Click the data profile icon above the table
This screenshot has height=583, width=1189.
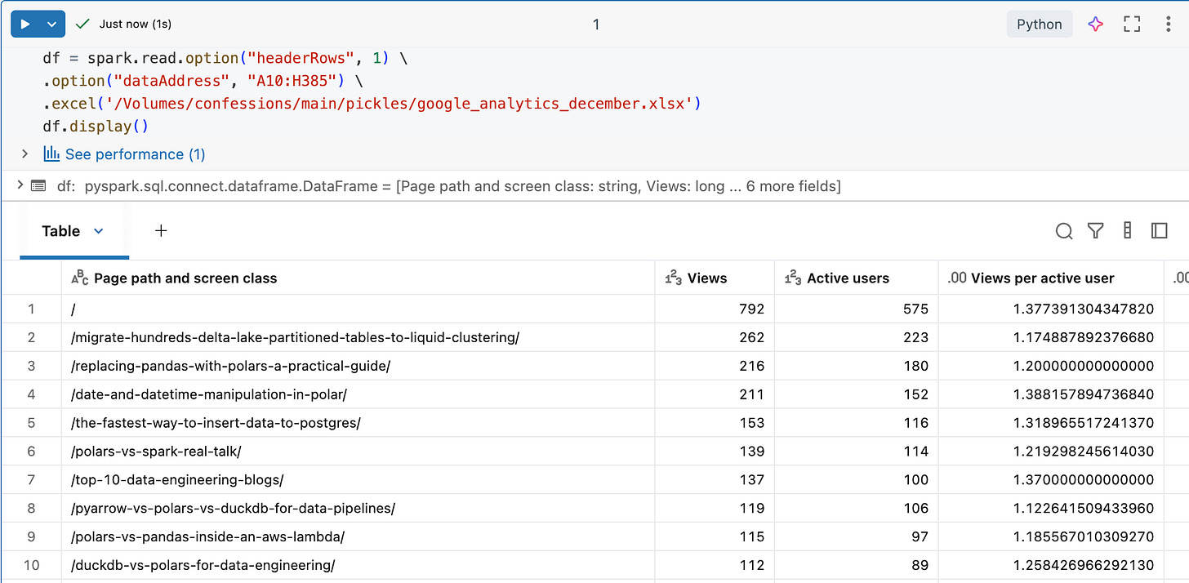click(x=1127, y=231)
